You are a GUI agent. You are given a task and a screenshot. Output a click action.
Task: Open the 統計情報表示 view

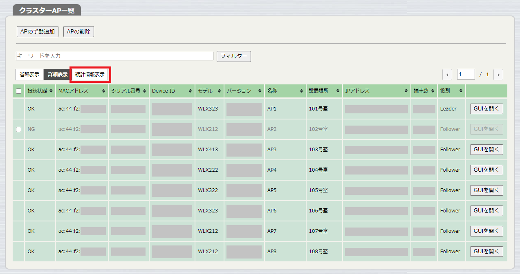[x=90, y=74]
